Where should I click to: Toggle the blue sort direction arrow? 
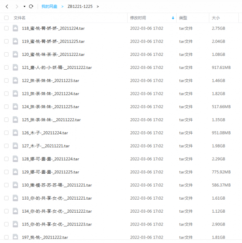173,18
